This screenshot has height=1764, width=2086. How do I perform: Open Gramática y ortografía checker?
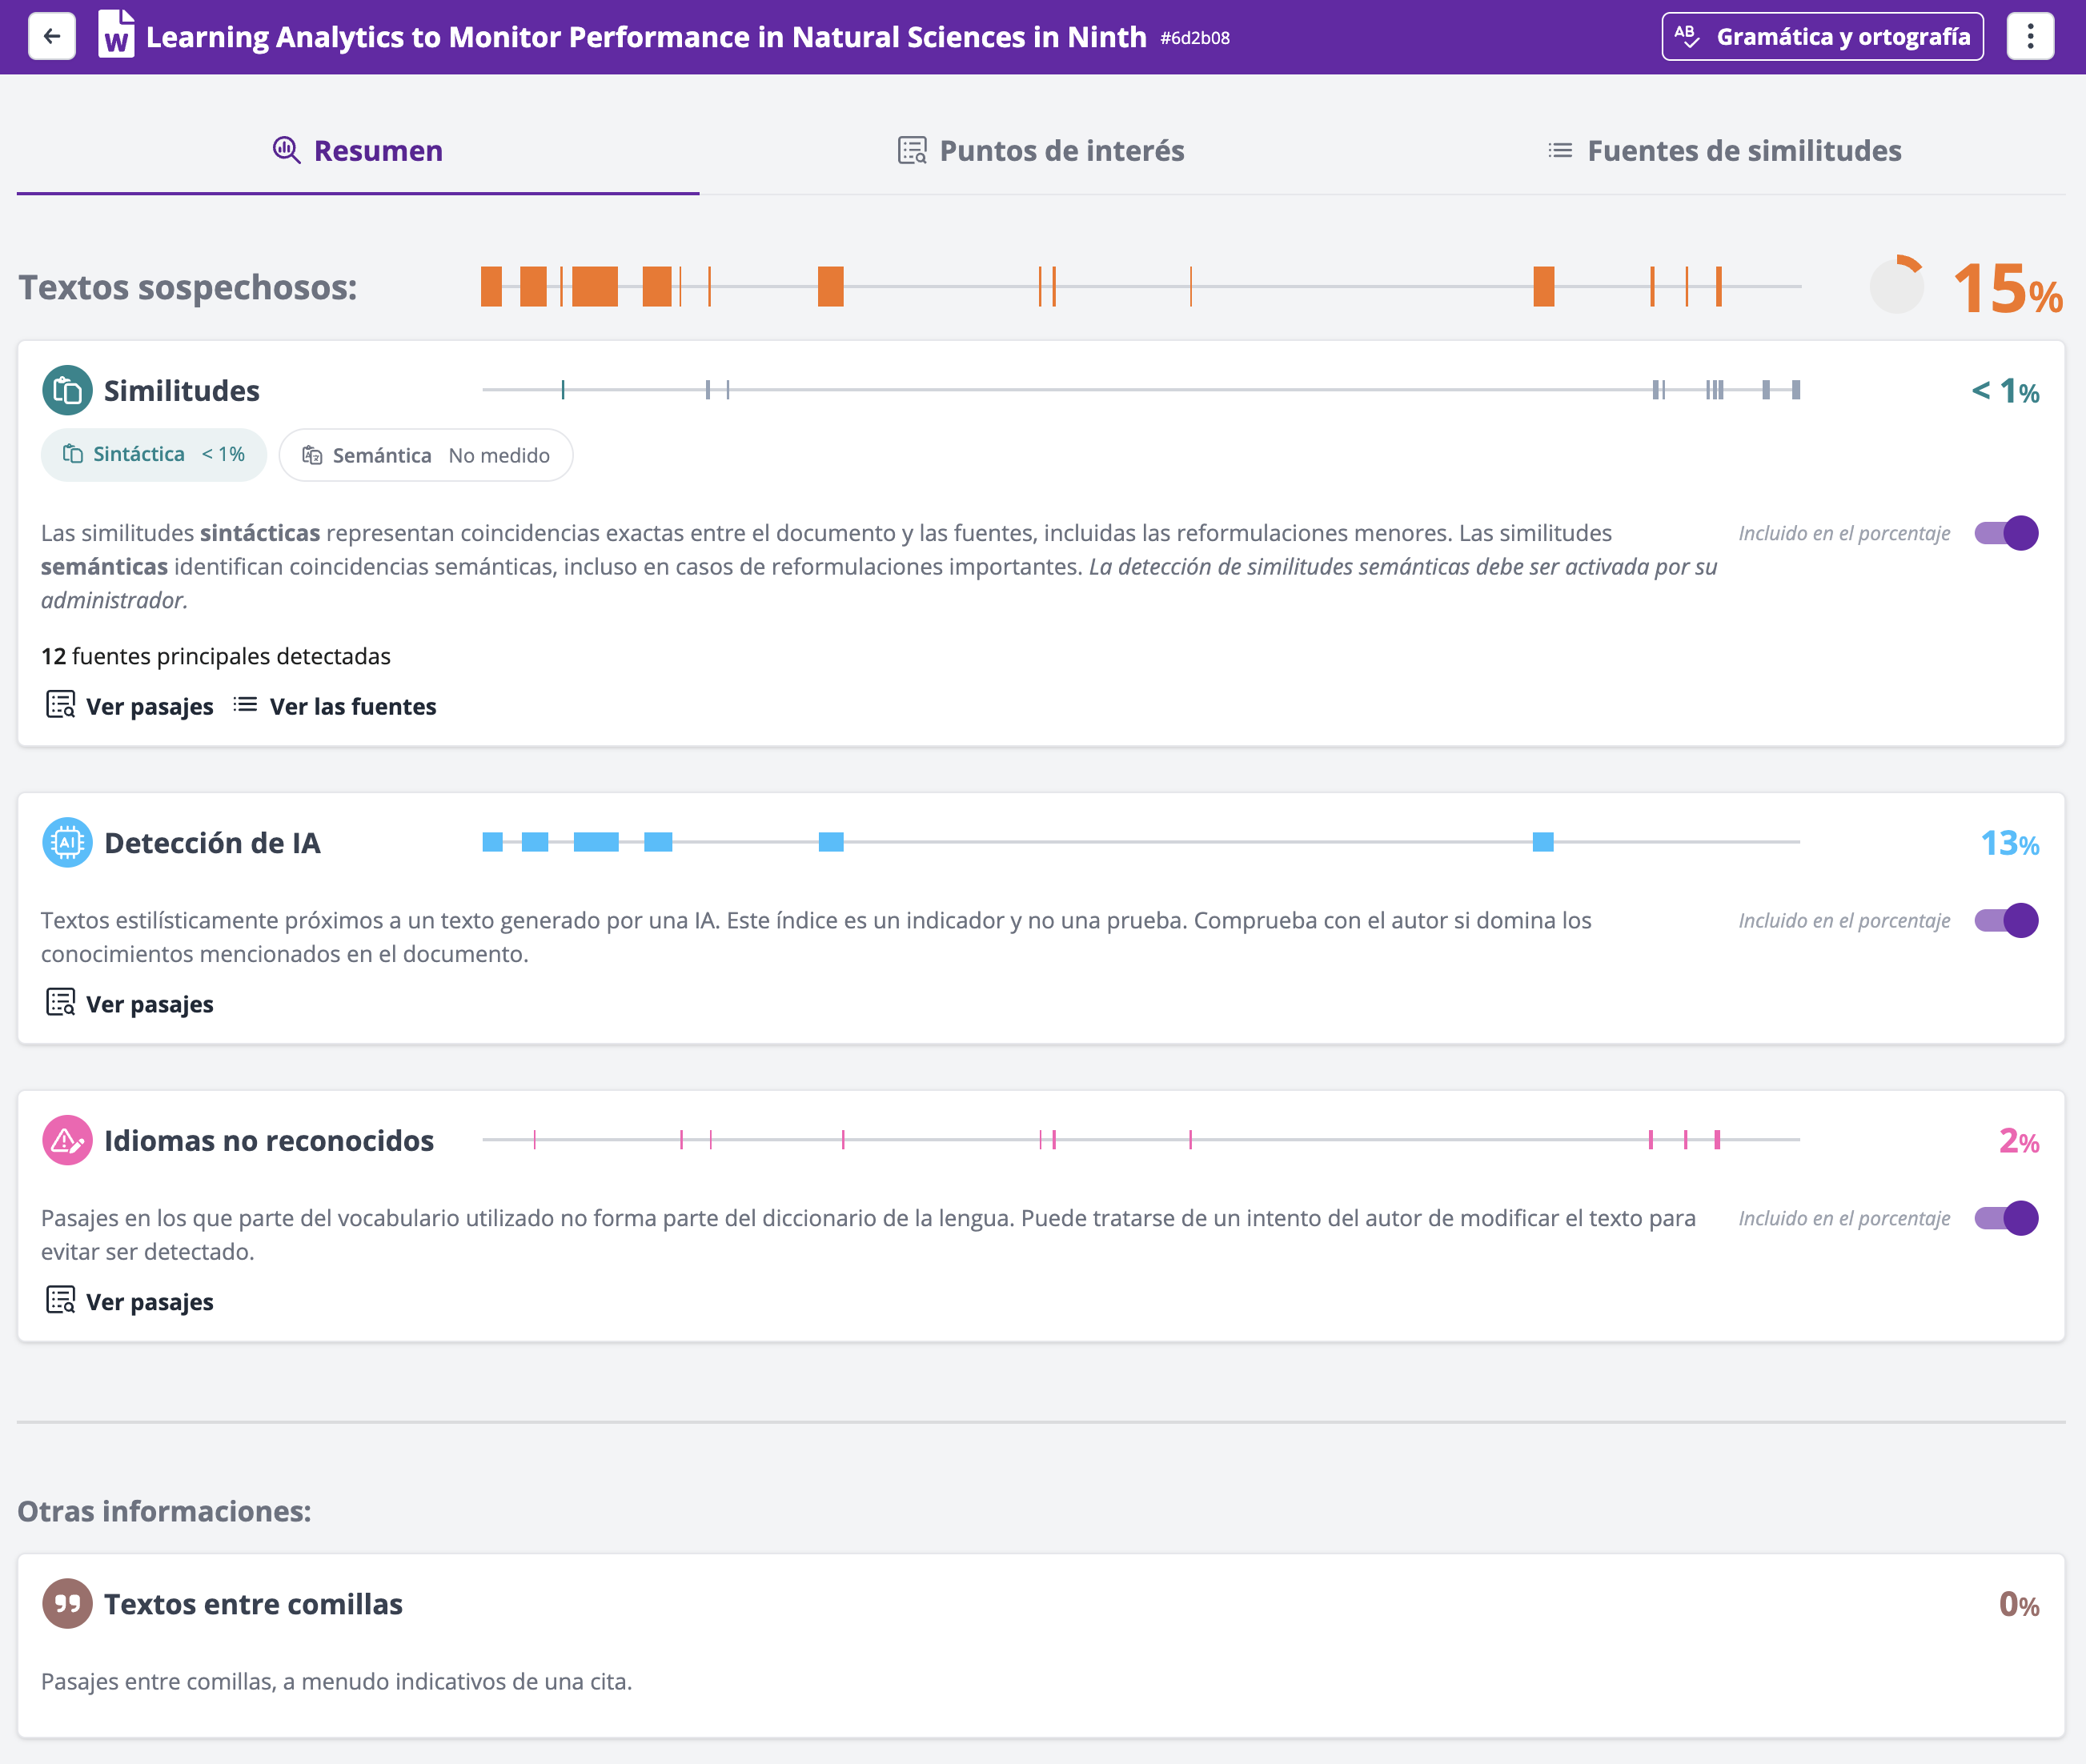click(1822, 37)
